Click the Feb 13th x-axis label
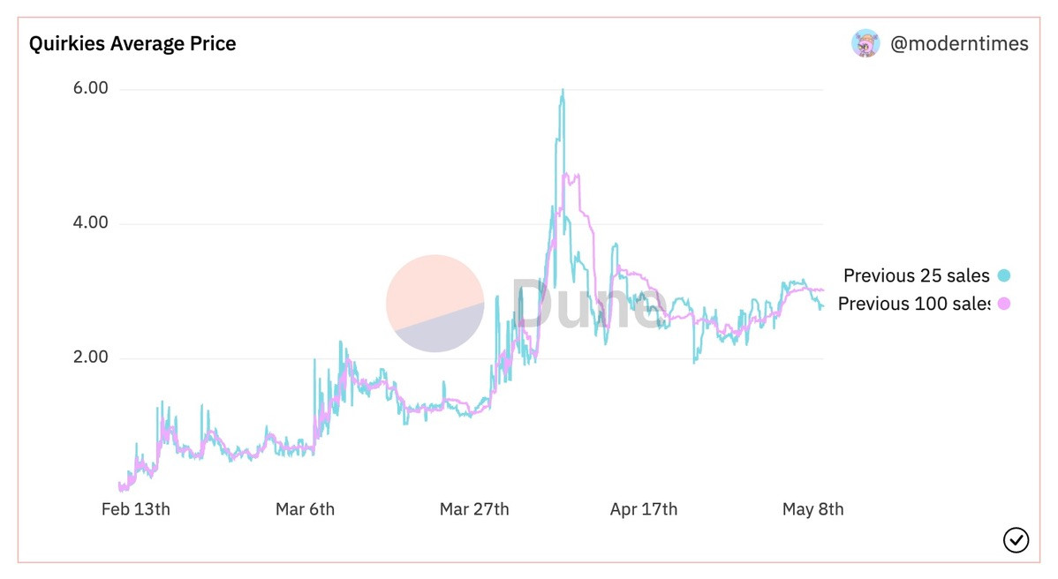Screen dimensions: 1058x579 coord(136,509)
